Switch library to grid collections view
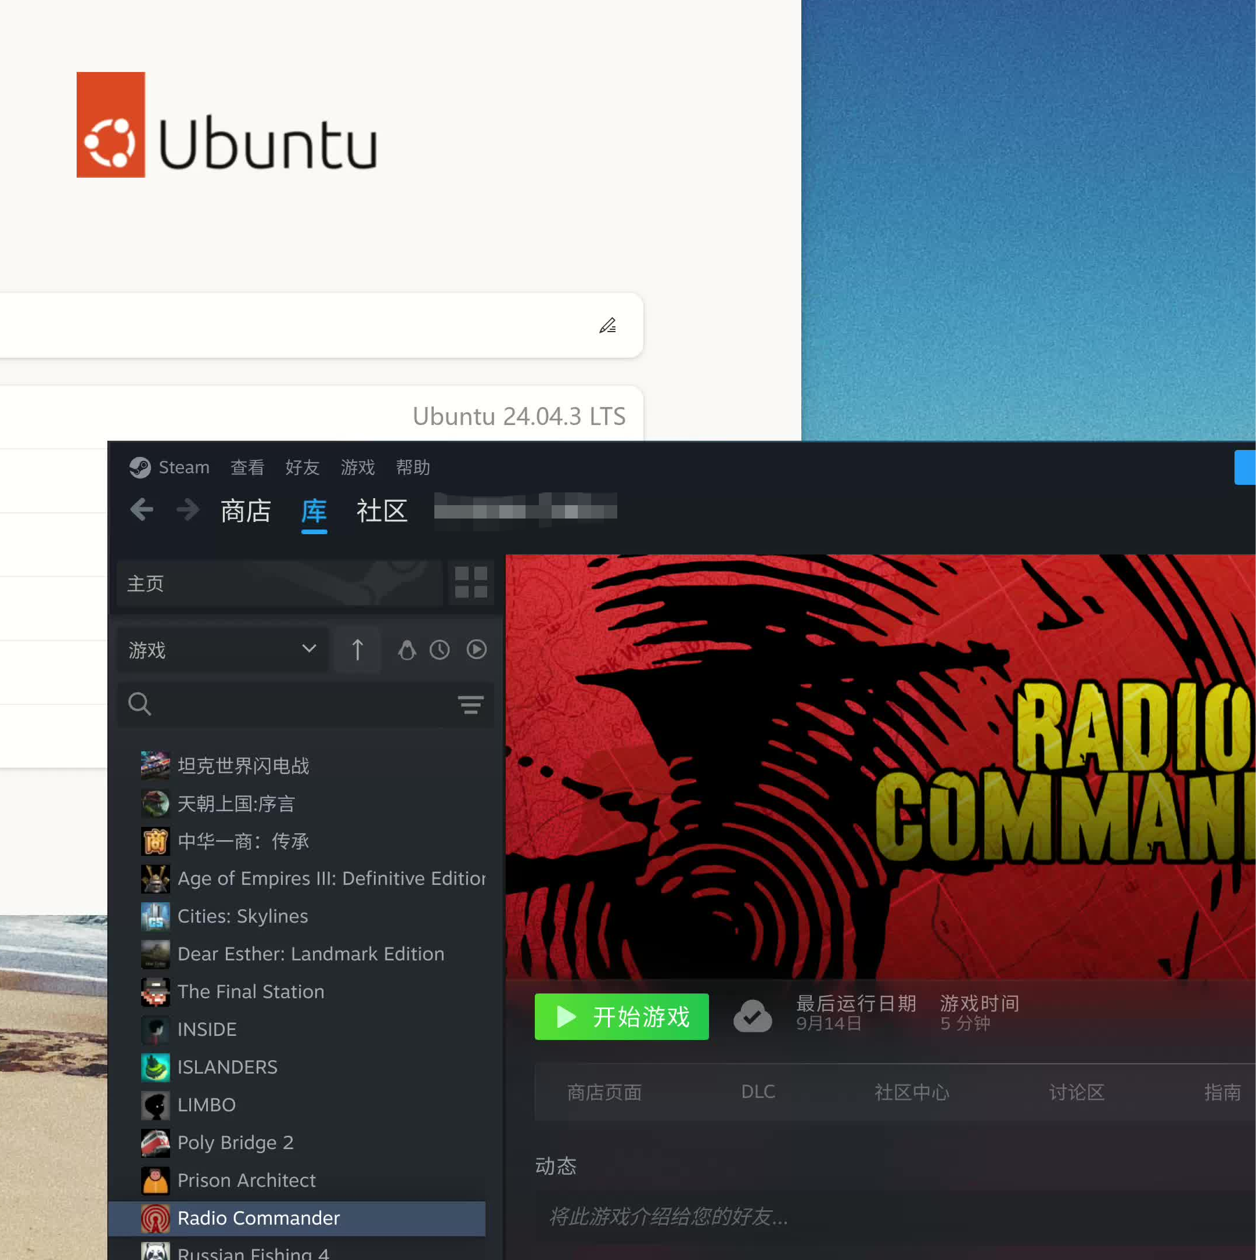The image size is (1256, 1260). point(471,582)
